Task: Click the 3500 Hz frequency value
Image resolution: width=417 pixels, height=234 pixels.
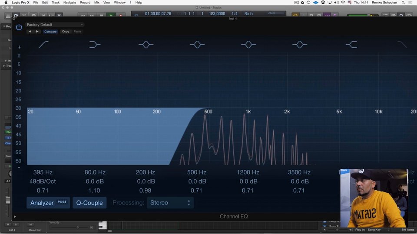Action: coord(299,172)
